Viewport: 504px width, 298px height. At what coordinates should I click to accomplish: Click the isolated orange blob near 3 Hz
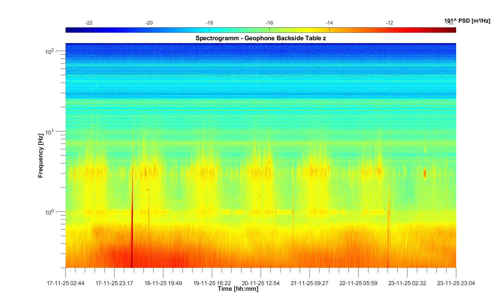425,173
